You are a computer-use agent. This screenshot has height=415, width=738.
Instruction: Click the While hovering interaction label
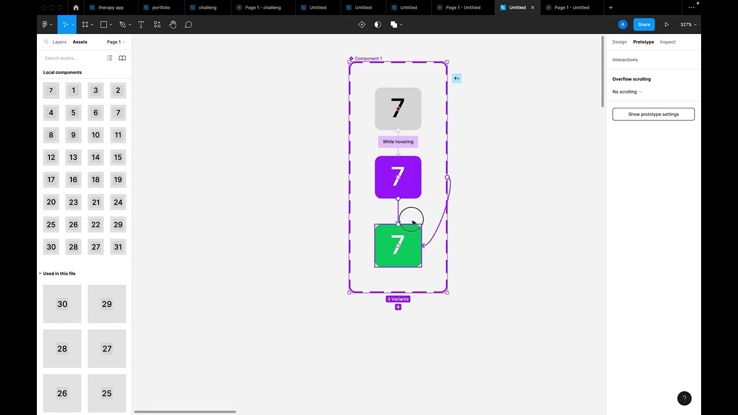(x=398, y=142)
